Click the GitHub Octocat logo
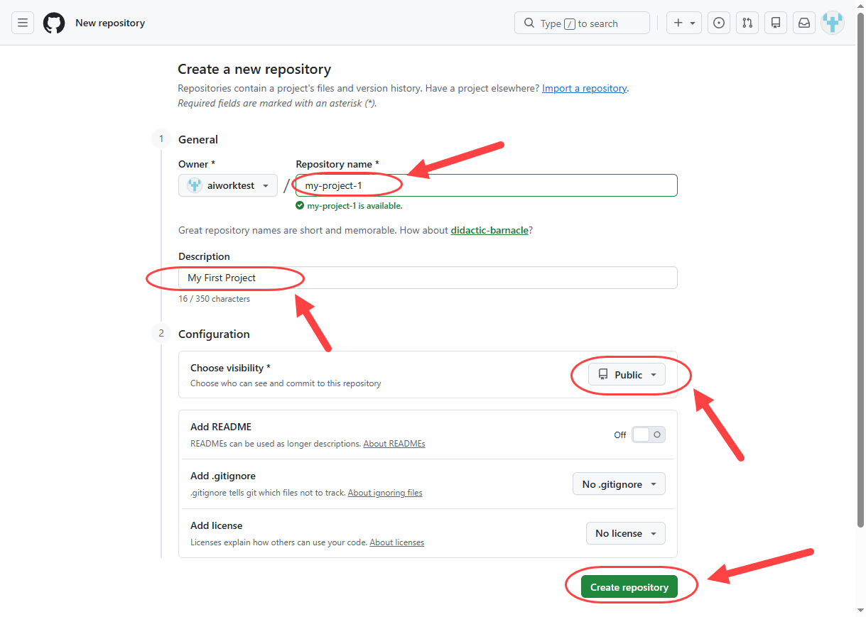 [54, 23]
